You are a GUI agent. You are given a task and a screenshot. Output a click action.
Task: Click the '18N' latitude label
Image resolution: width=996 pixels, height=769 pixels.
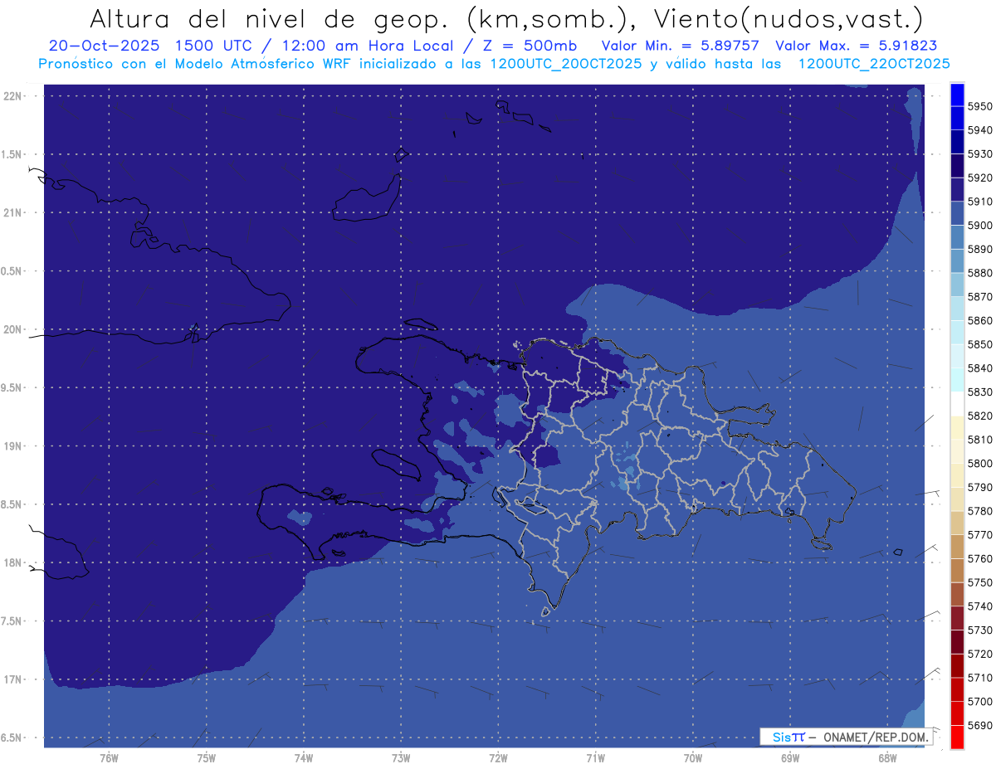point(13,562)
